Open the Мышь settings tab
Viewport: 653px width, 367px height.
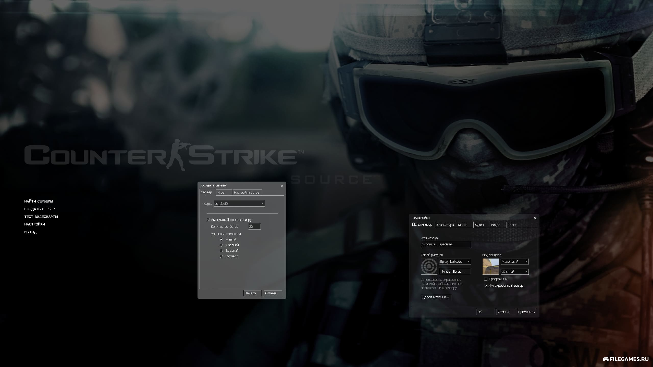(465, 225)
